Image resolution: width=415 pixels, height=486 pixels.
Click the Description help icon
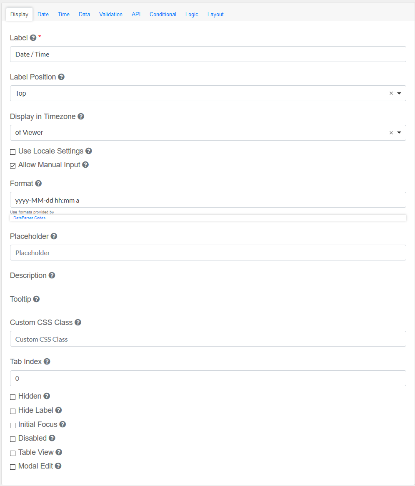pos(52,275)
